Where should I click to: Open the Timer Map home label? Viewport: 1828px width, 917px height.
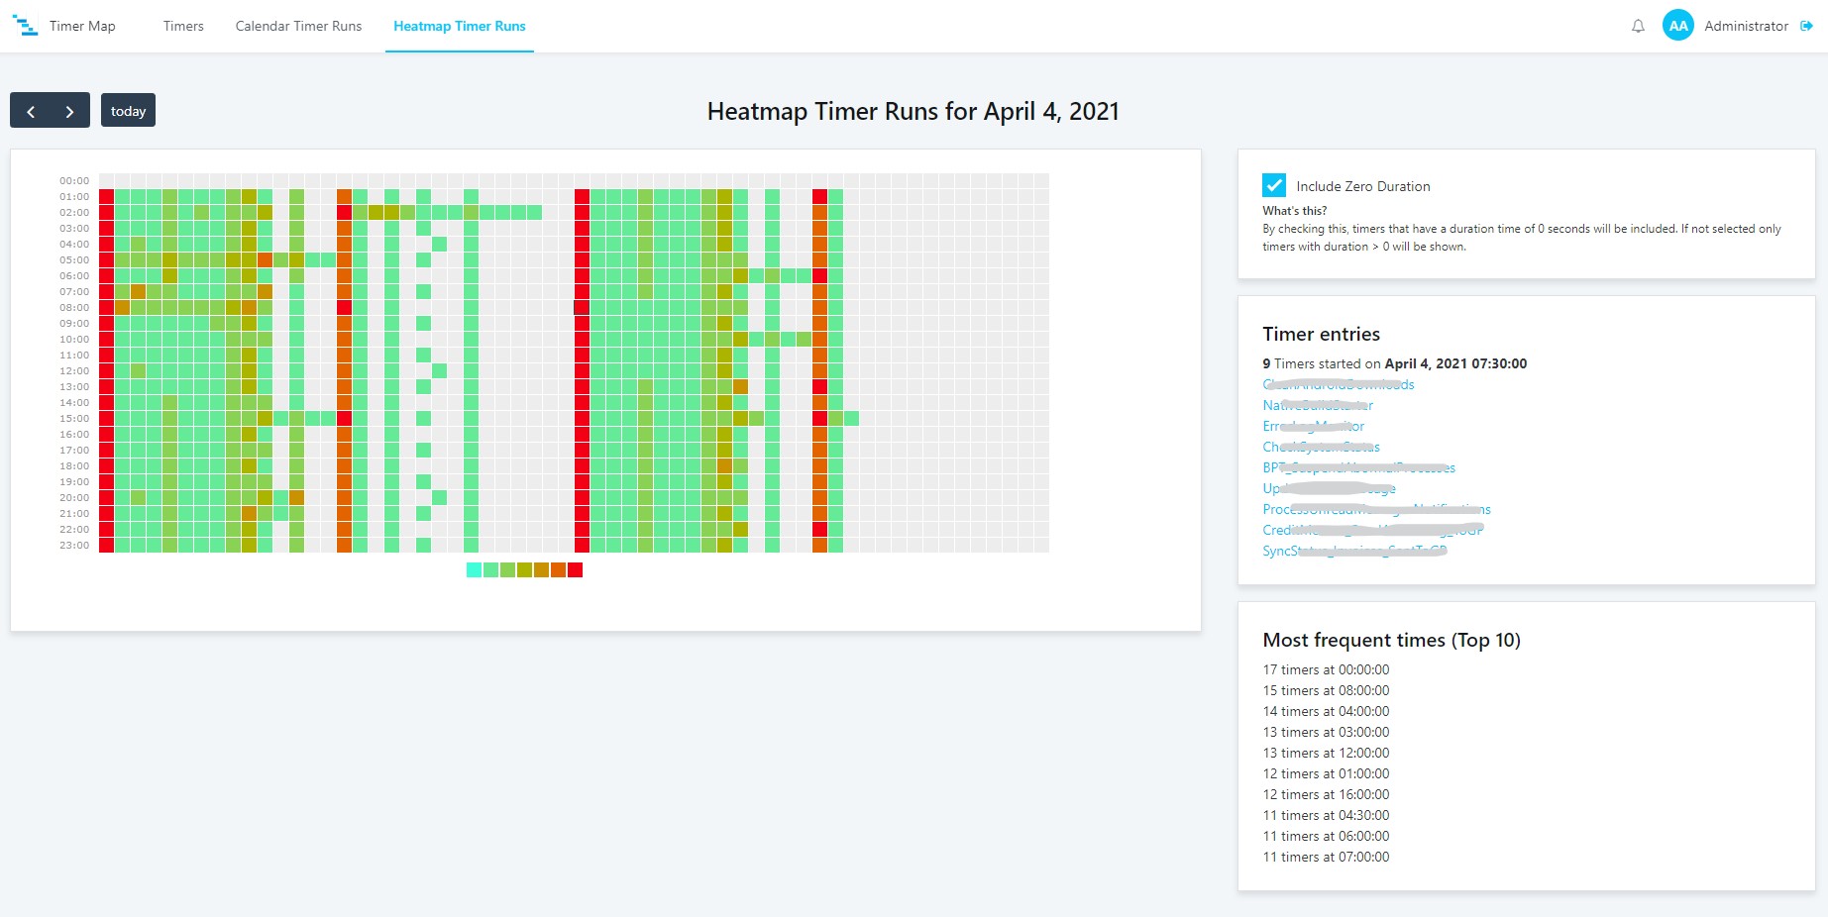(82, 26)
